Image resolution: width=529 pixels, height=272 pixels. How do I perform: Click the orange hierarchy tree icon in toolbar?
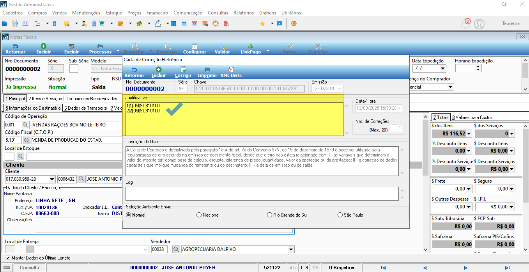38,23
